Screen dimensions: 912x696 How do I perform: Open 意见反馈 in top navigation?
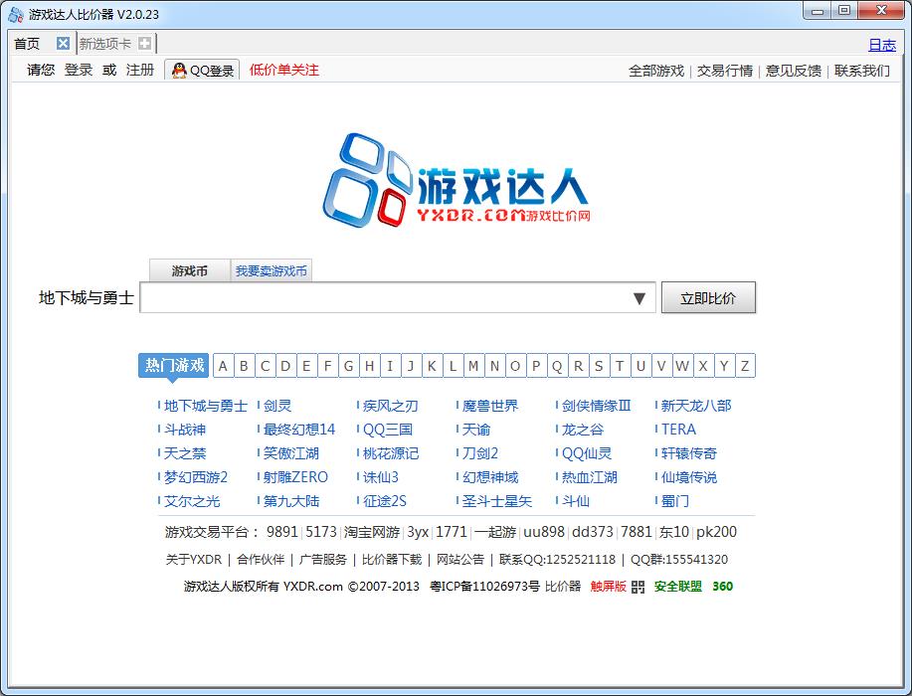(x=794, y=71)
